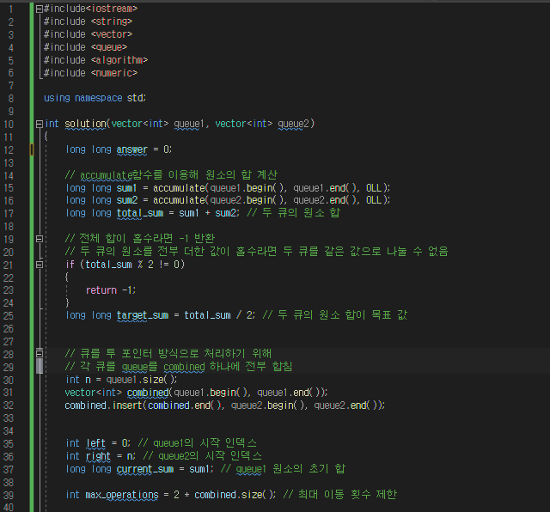Image resolution: width=550 pixels, height=512 pixels.
Task: Click 'queue1.size()' on line 30
Action: [140, 380]
